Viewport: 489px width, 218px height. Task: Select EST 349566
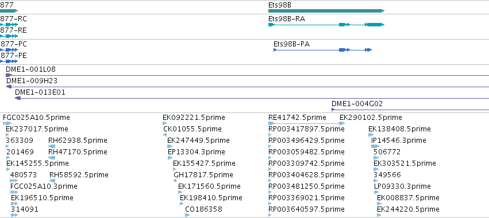(x=387, y=175)
